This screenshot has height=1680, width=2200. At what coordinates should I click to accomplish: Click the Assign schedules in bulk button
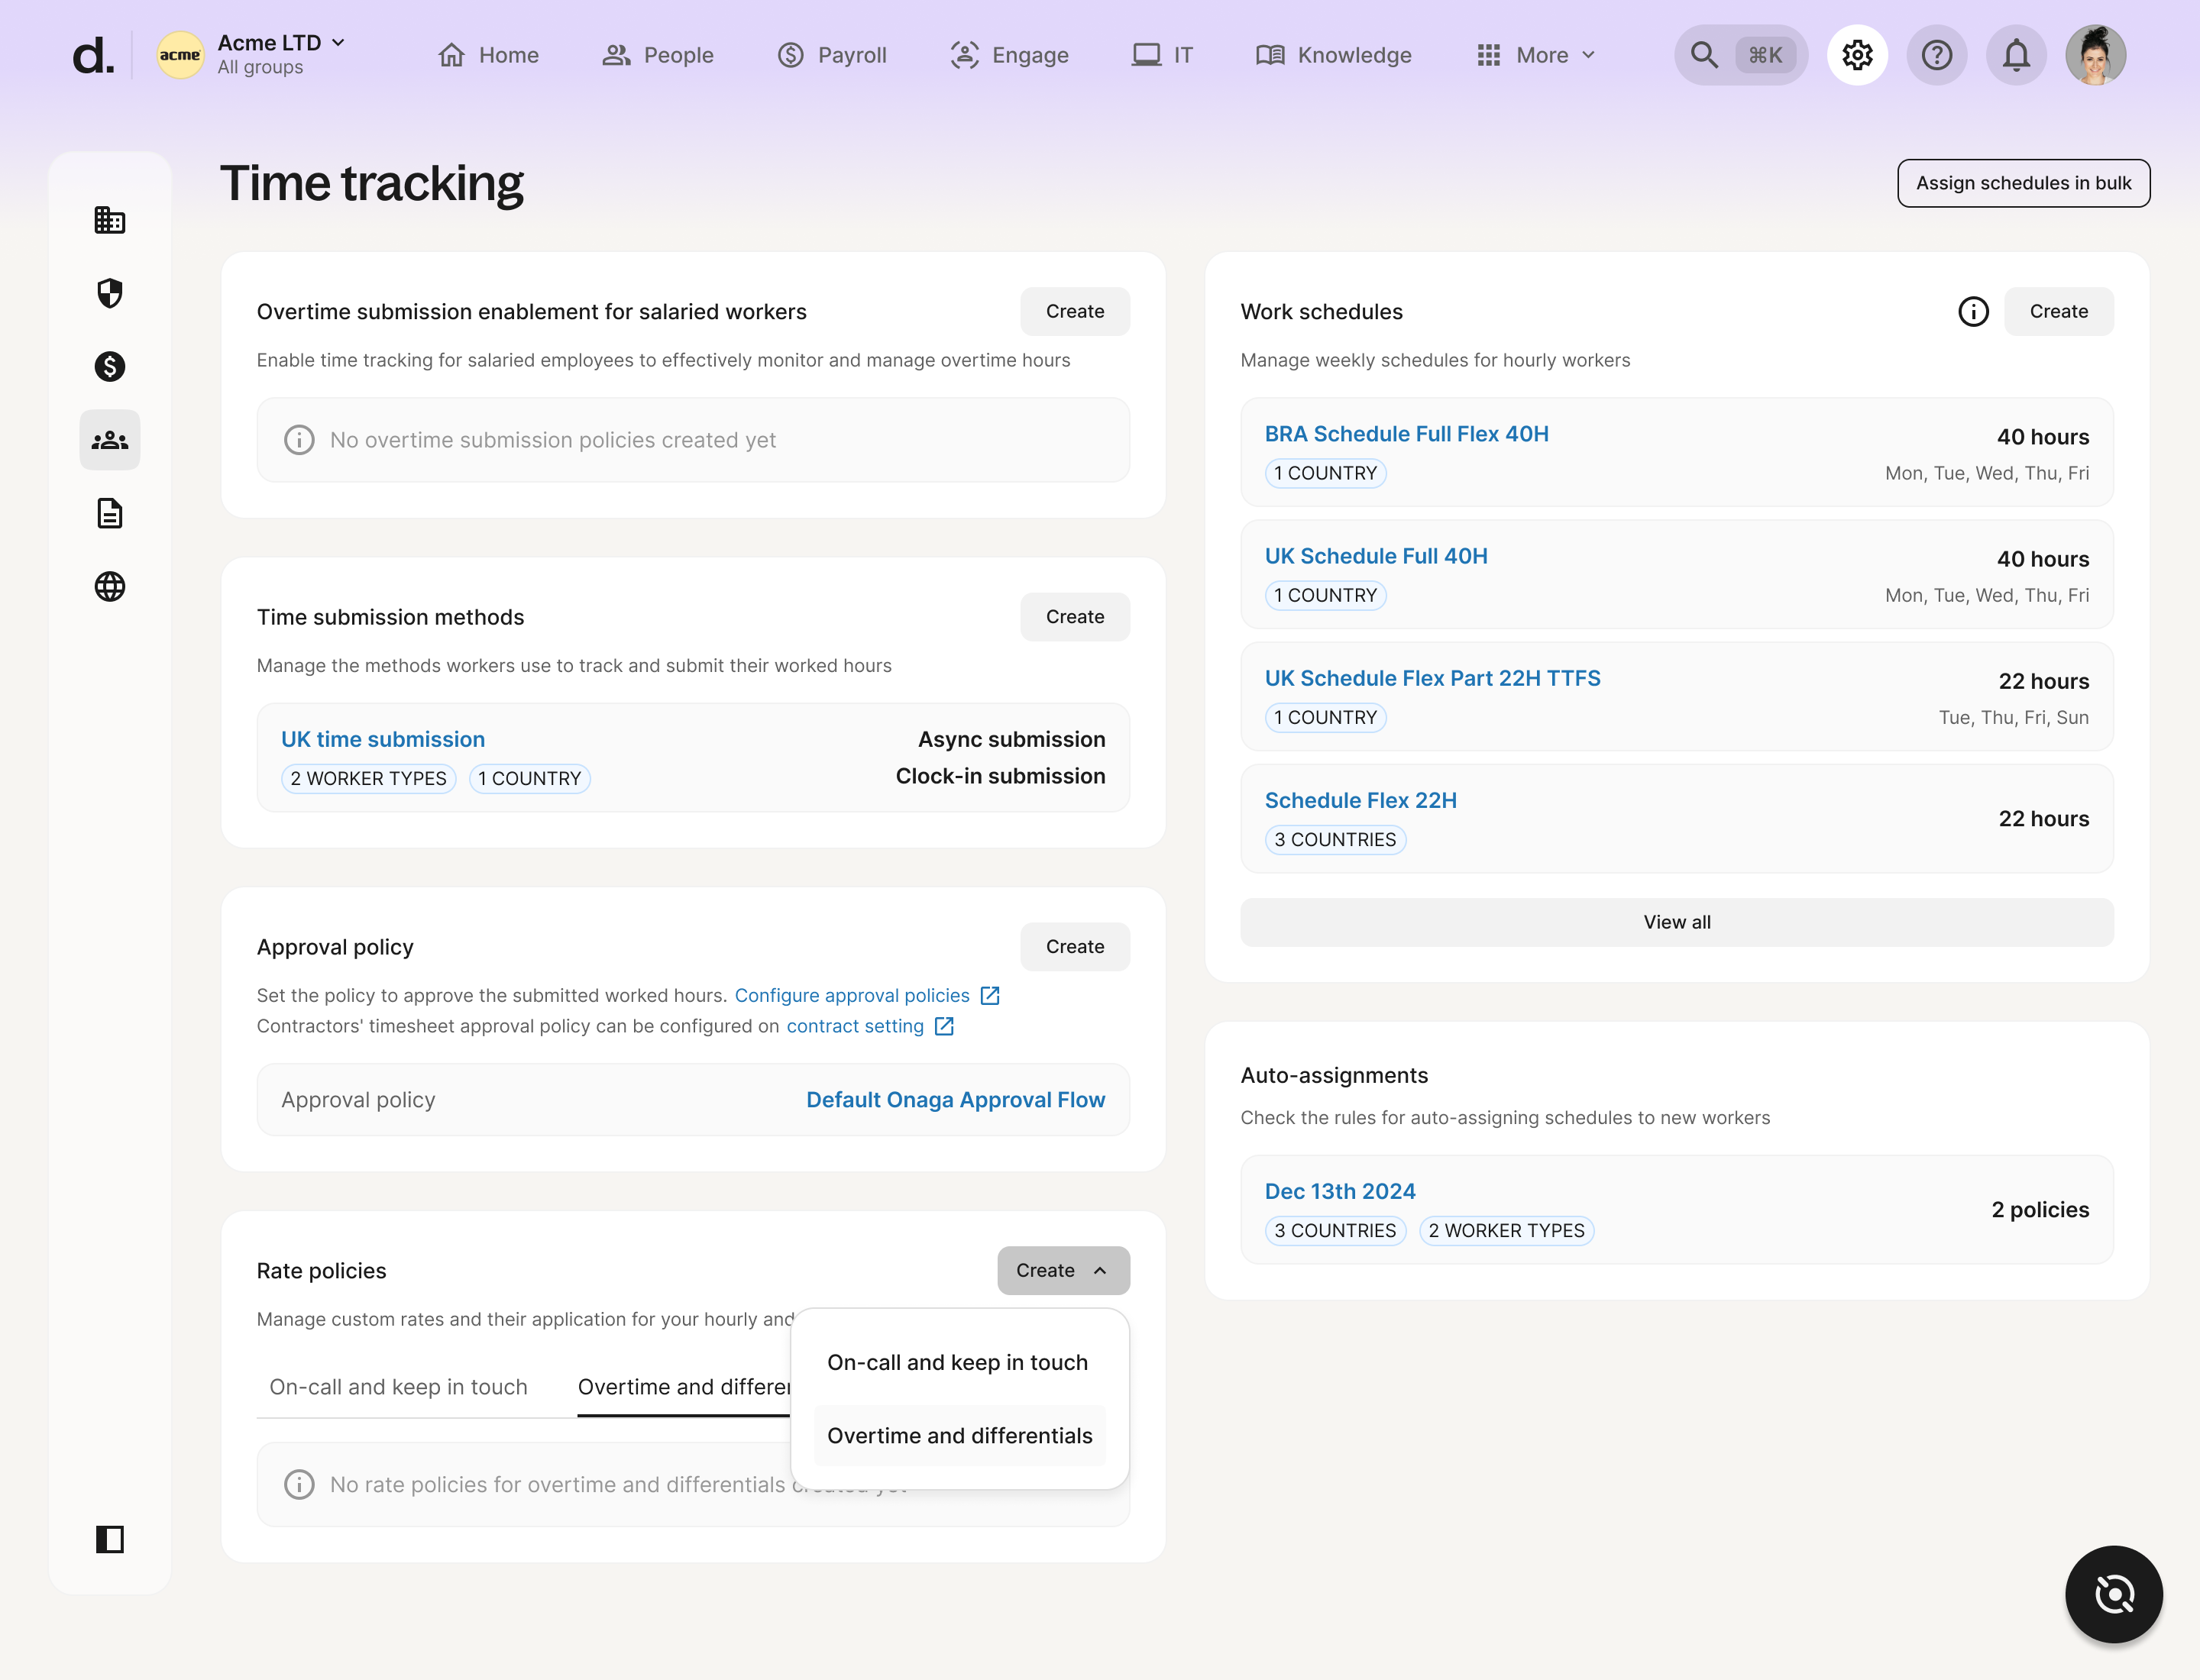tap(2024, 183)
